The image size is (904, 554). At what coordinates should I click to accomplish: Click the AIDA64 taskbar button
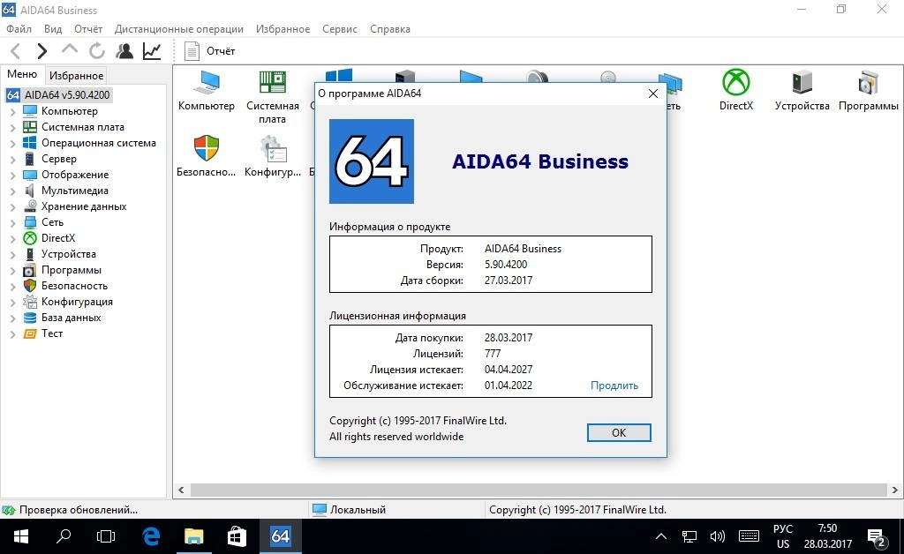(x=280, y=536)
